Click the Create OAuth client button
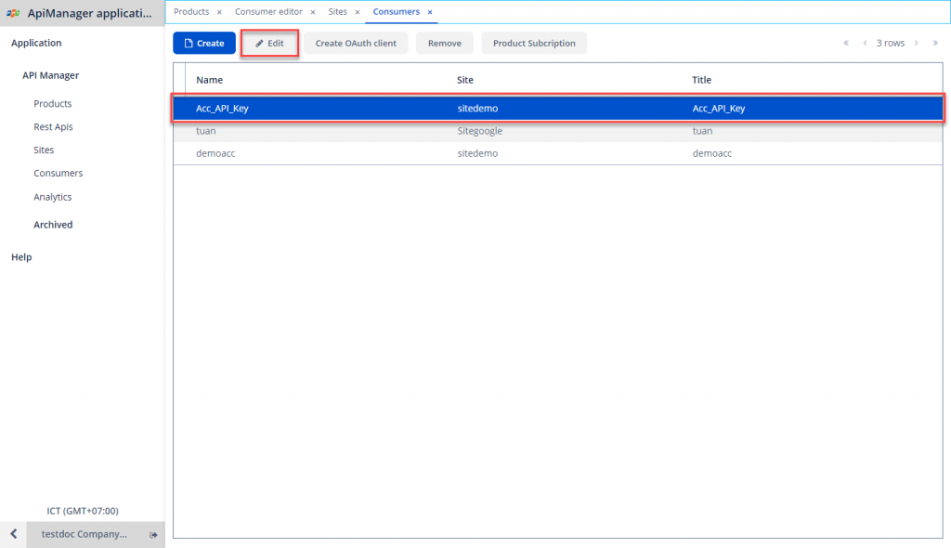951x548 pixels. [x=356, y=43]
